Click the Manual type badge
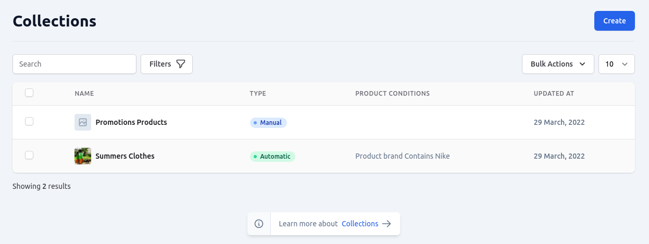This screenshot has width=649, height=244. [x=268, y=123]
